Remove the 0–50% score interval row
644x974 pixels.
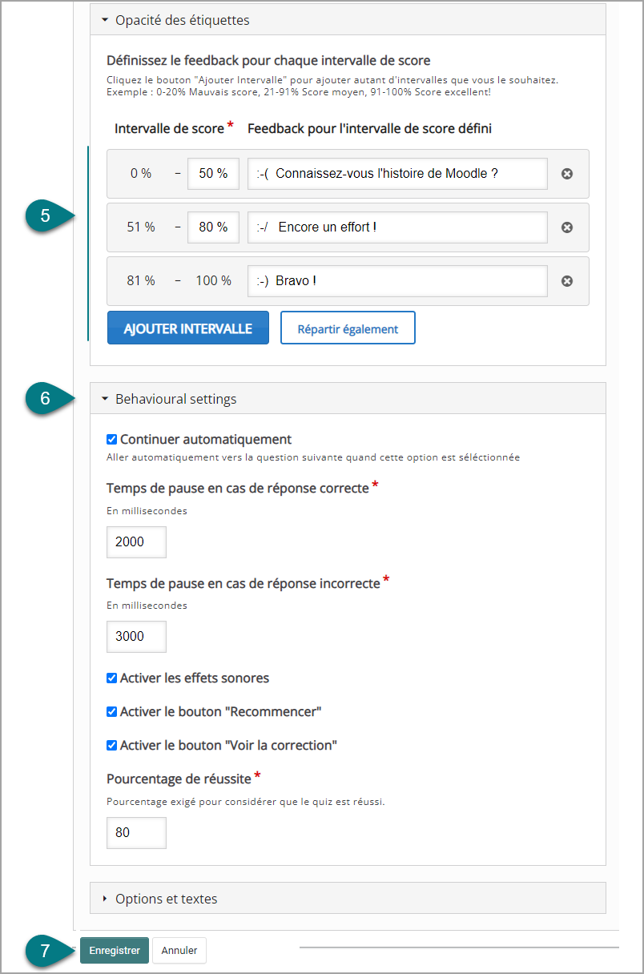567,174
